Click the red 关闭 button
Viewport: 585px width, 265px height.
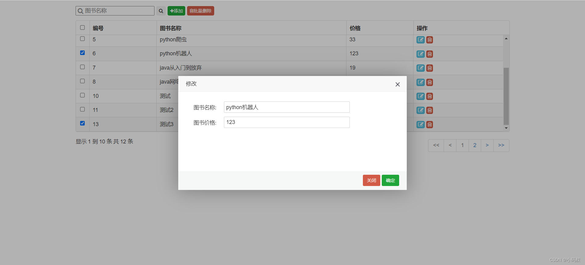tap(371, 181)
